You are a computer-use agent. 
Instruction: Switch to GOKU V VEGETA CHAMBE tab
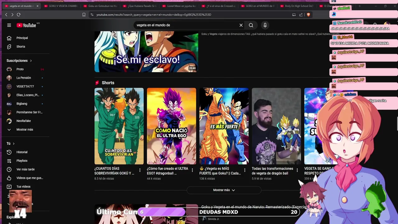[x=61, y=6]
